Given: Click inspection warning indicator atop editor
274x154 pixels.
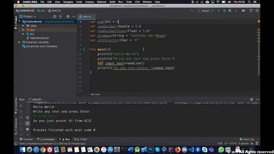Looking at the screenshot, I should (x=259, y=21).
